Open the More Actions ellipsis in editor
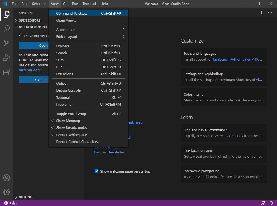The image size is (277, 206). (270, 12)
